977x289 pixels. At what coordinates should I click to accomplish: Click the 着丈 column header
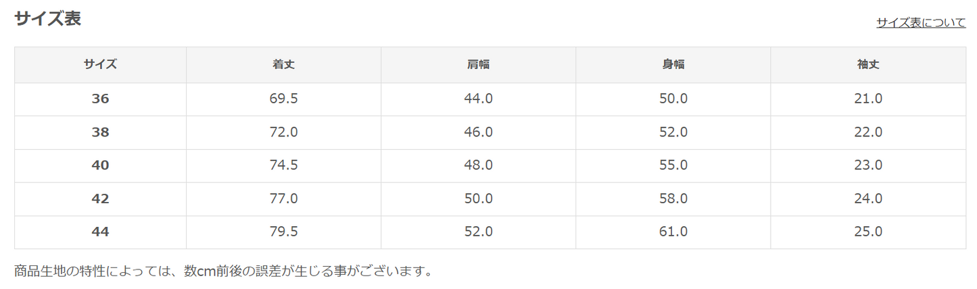283,65
